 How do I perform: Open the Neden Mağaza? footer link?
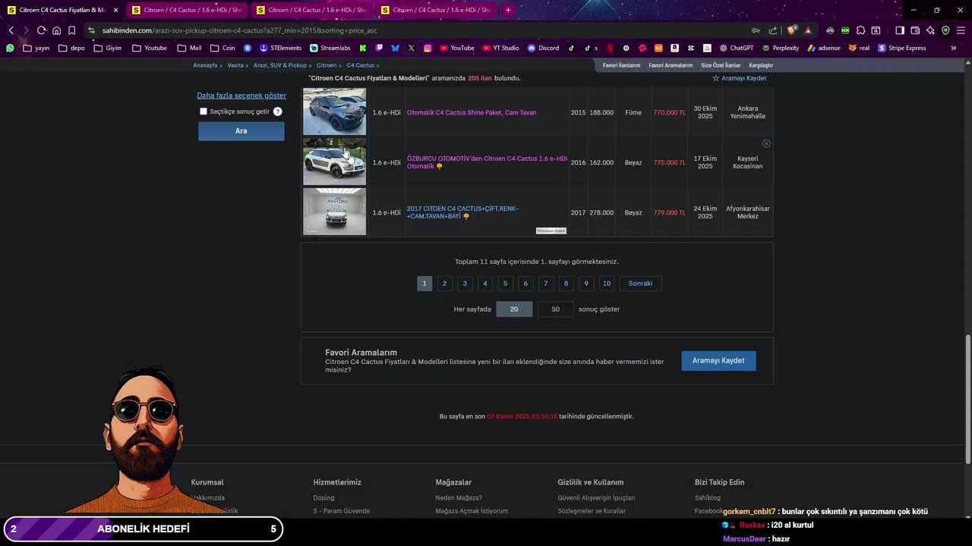[x=459, y=498]
